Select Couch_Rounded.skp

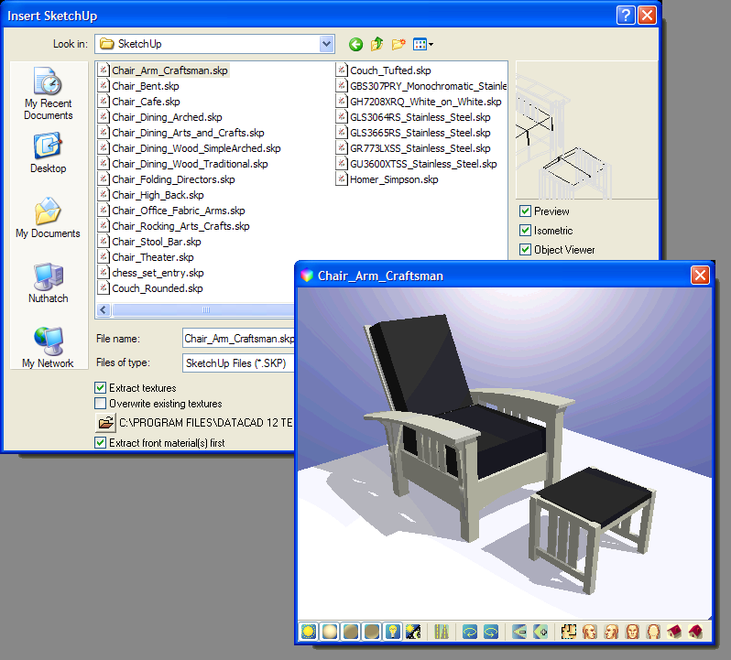click(151, 288)
